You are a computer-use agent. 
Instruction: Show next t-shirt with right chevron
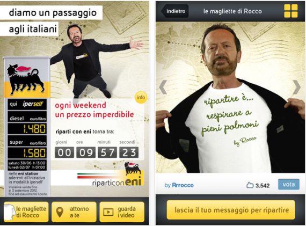296,87
